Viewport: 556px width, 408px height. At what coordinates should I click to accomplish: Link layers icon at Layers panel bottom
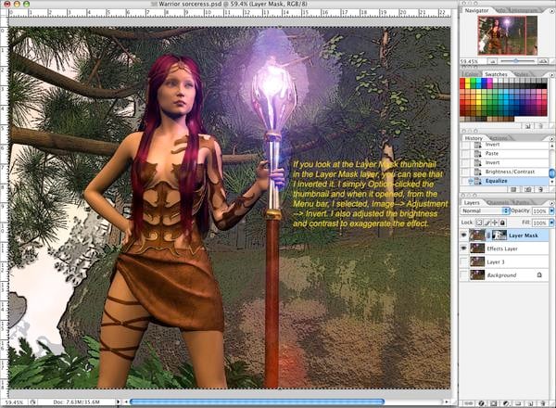(468, 403)
